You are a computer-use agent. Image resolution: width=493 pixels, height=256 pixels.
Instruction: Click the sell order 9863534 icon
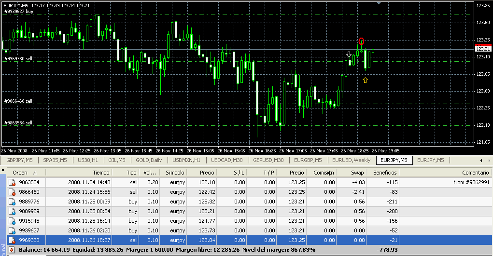[12, 182]
